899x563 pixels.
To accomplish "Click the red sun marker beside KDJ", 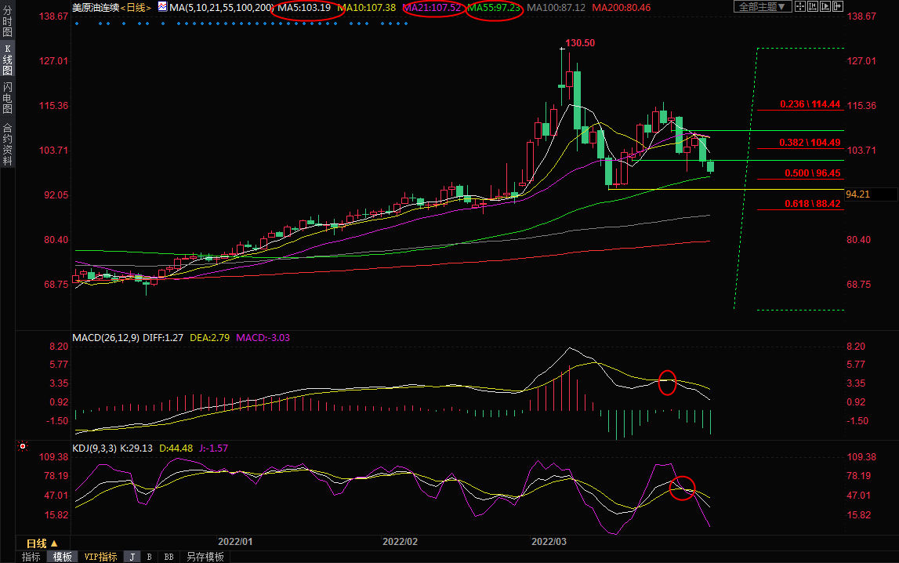I will coord(23,447).
